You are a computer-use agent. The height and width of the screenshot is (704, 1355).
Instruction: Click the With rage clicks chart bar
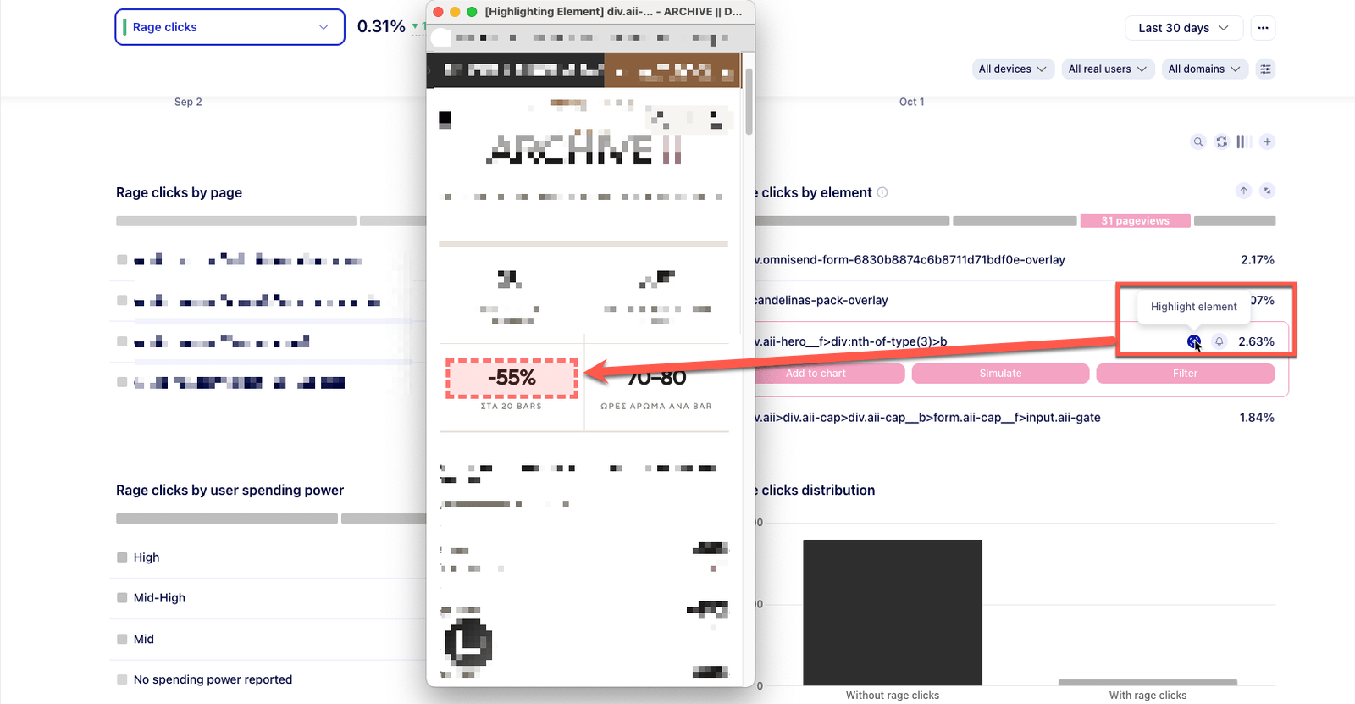click(1148, 683)
